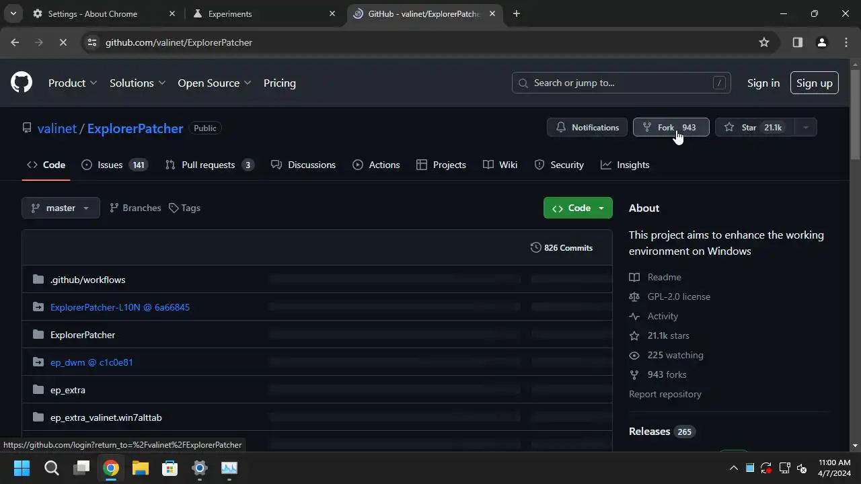Viewport: 861px width, 484px height.
Task: Open Microsoft Store from the taskbar
Action: pyautogui.click(x=170, y=468)
